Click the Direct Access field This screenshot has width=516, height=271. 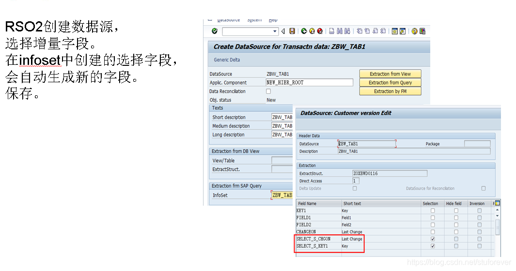(356, 181)
